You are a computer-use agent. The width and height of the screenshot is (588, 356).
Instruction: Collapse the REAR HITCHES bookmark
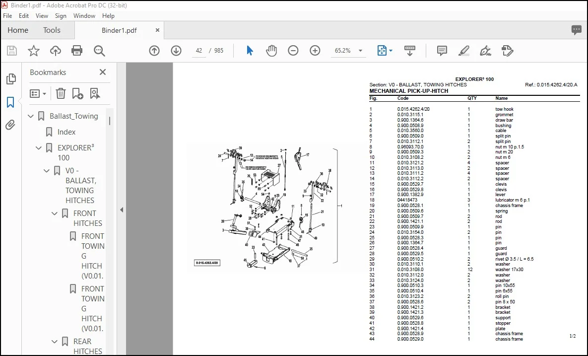pos(55,342)
